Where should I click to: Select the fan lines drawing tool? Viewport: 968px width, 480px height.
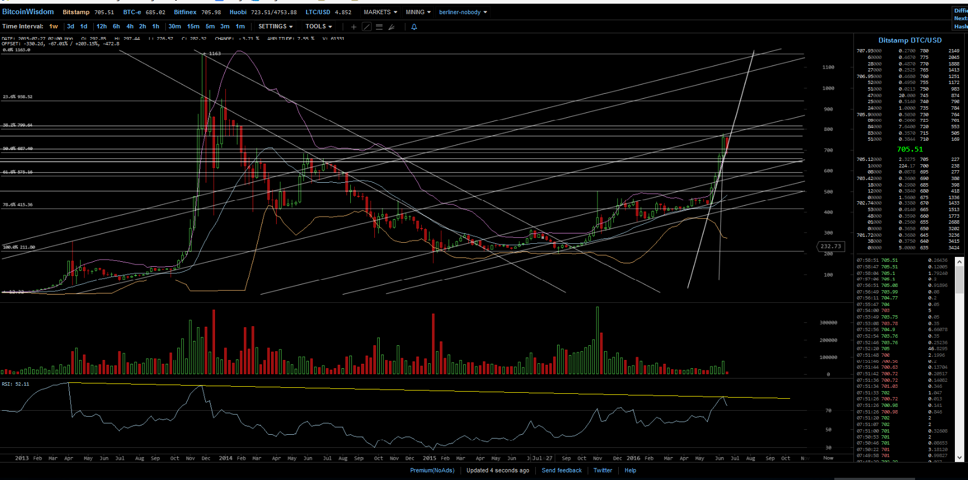point(392,27)
